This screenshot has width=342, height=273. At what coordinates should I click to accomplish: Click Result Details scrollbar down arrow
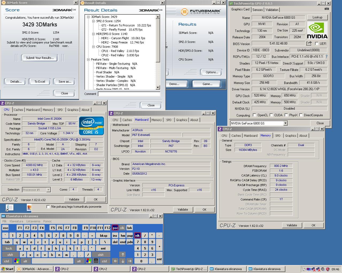(x=158, y=87)
